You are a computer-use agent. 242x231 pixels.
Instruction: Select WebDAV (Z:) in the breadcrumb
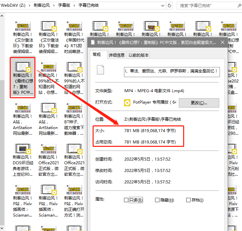[x=13, y=5]
